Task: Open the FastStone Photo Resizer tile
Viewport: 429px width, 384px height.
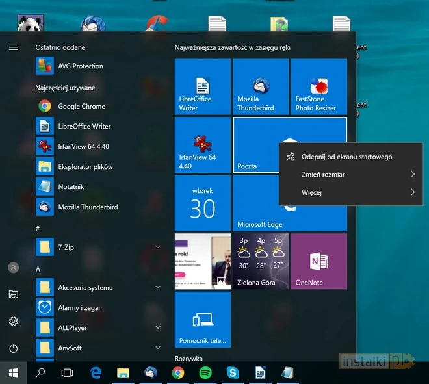Action: click(318, 86)
